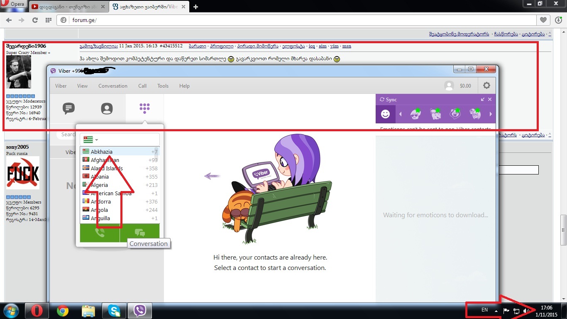Close the Viber sticker panel
Image resolution: width=567 pixels, height=319 pixels.
(490, 99)
